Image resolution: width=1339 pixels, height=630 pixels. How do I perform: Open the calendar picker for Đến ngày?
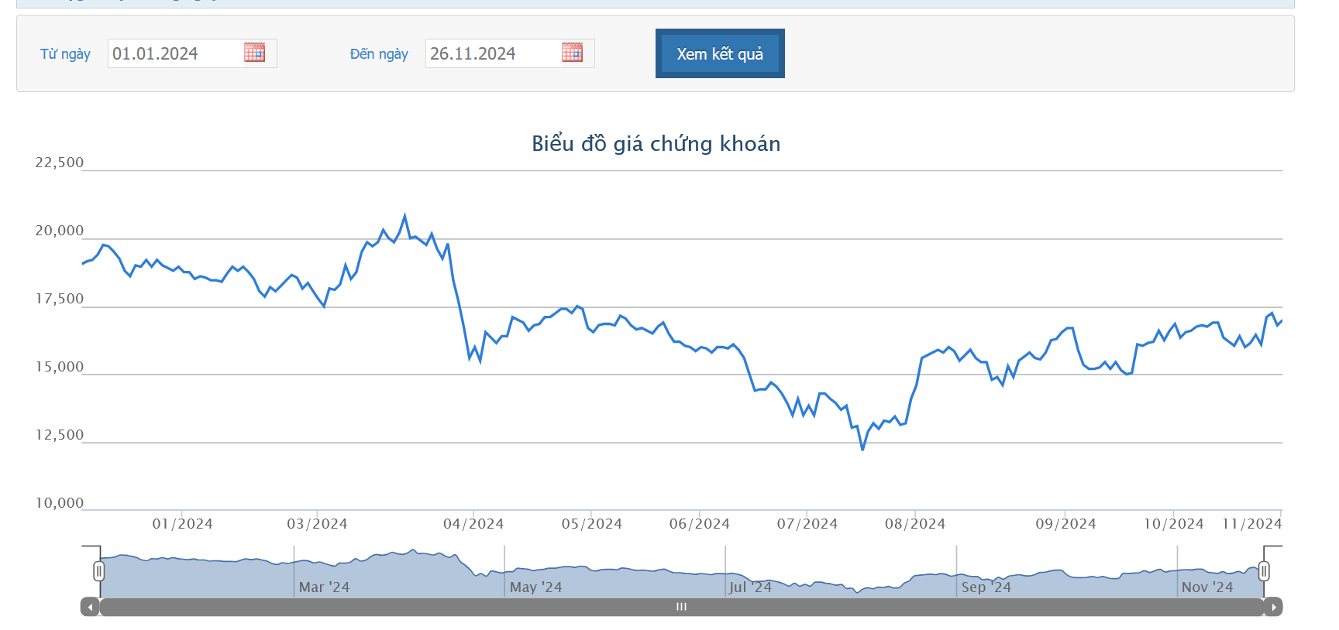[x=572, y=53]
